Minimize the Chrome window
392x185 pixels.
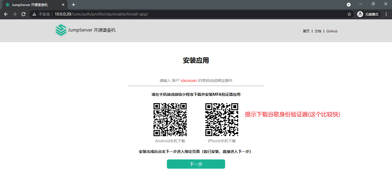click(361, 4)
